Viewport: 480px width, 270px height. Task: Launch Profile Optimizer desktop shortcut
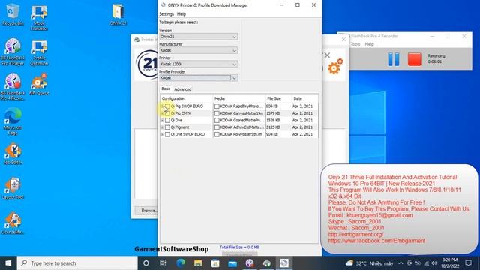[39, 52]
